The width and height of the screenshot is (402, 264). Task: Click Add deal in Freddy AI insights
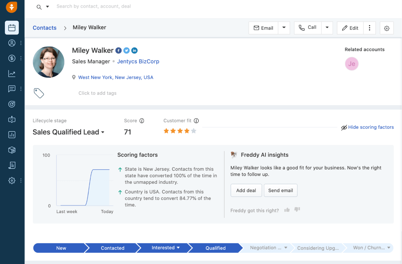(x=246, y=190)
